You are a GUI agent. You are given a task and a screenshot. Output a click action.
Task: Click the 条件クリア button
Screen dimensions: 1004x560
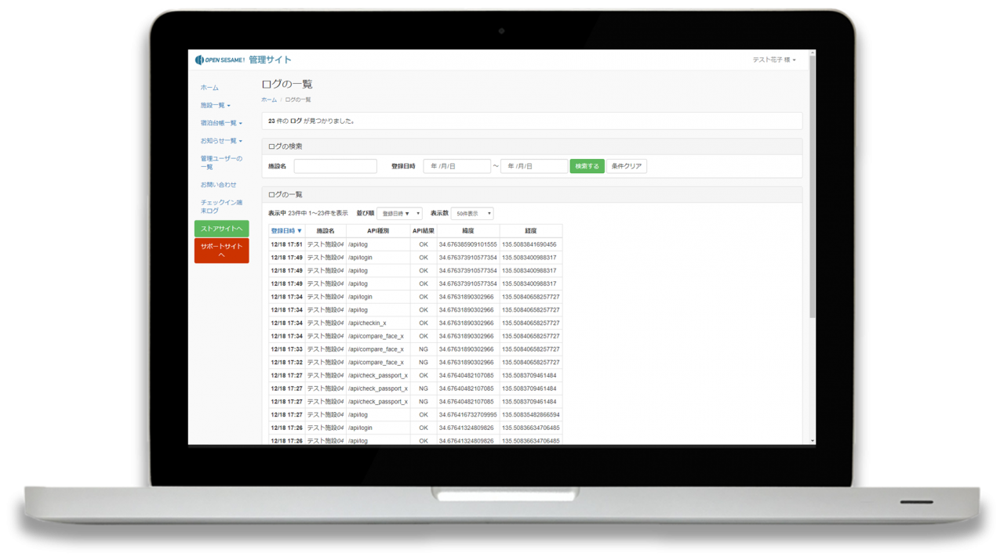tap(626, 166)
